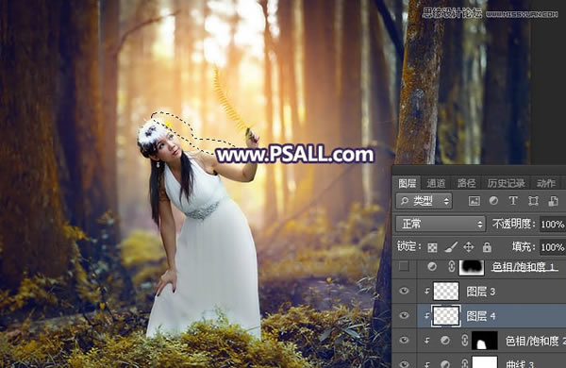The image size is (566, 368).
Task: Click clipping arrow icon on 图层 4
Action: tap(426, 316)
